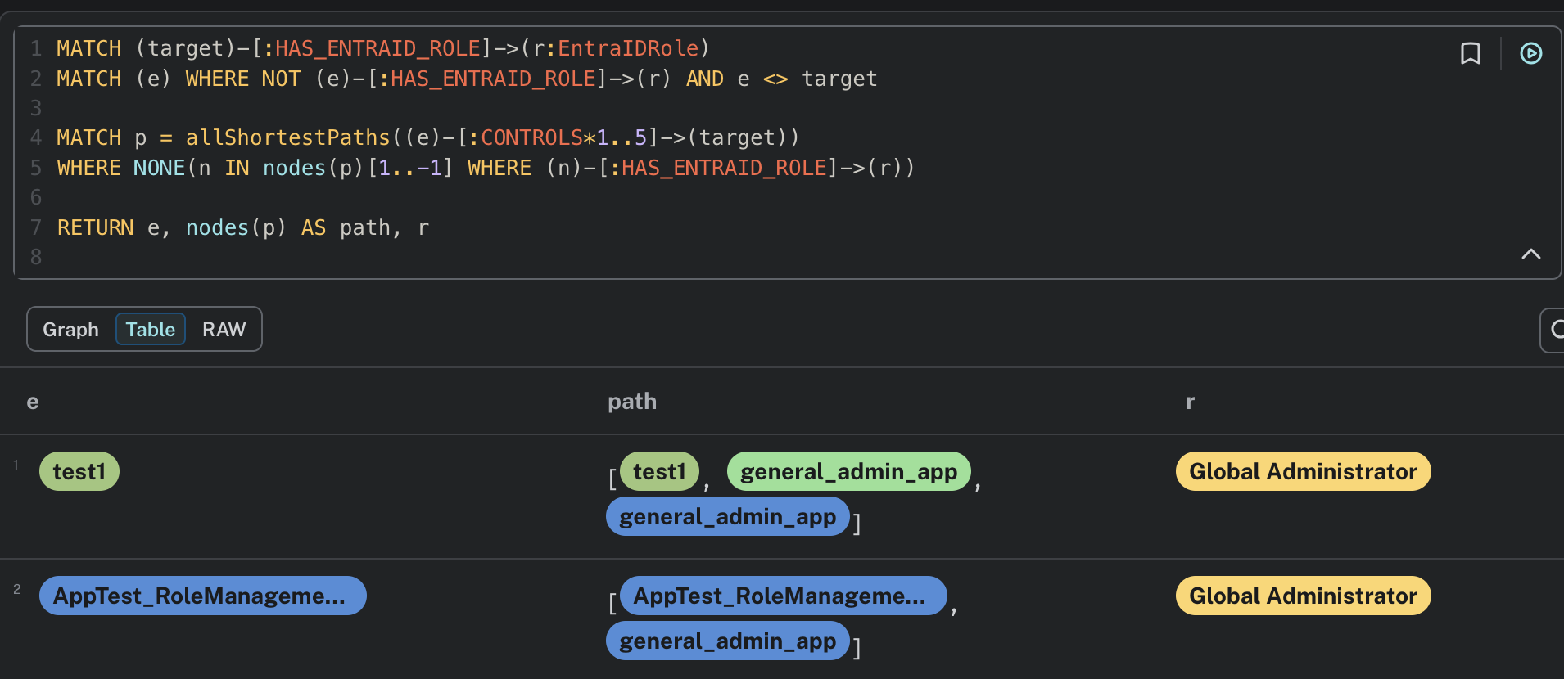1564x679 pixels.
Task: Click the green general_admin_app node
Action: [x=848, y=471]
